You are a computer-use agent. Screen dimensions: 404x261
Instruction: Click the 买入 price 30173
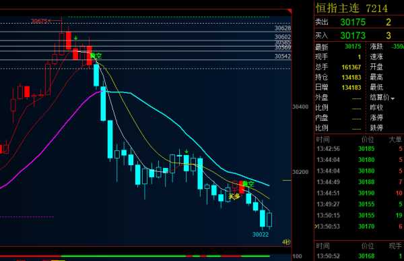tap(353, 35)
